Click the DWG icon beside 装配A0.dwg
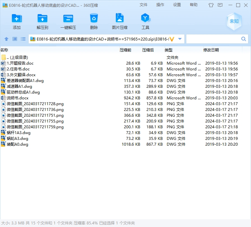The image size is (251, 227). 3,144
